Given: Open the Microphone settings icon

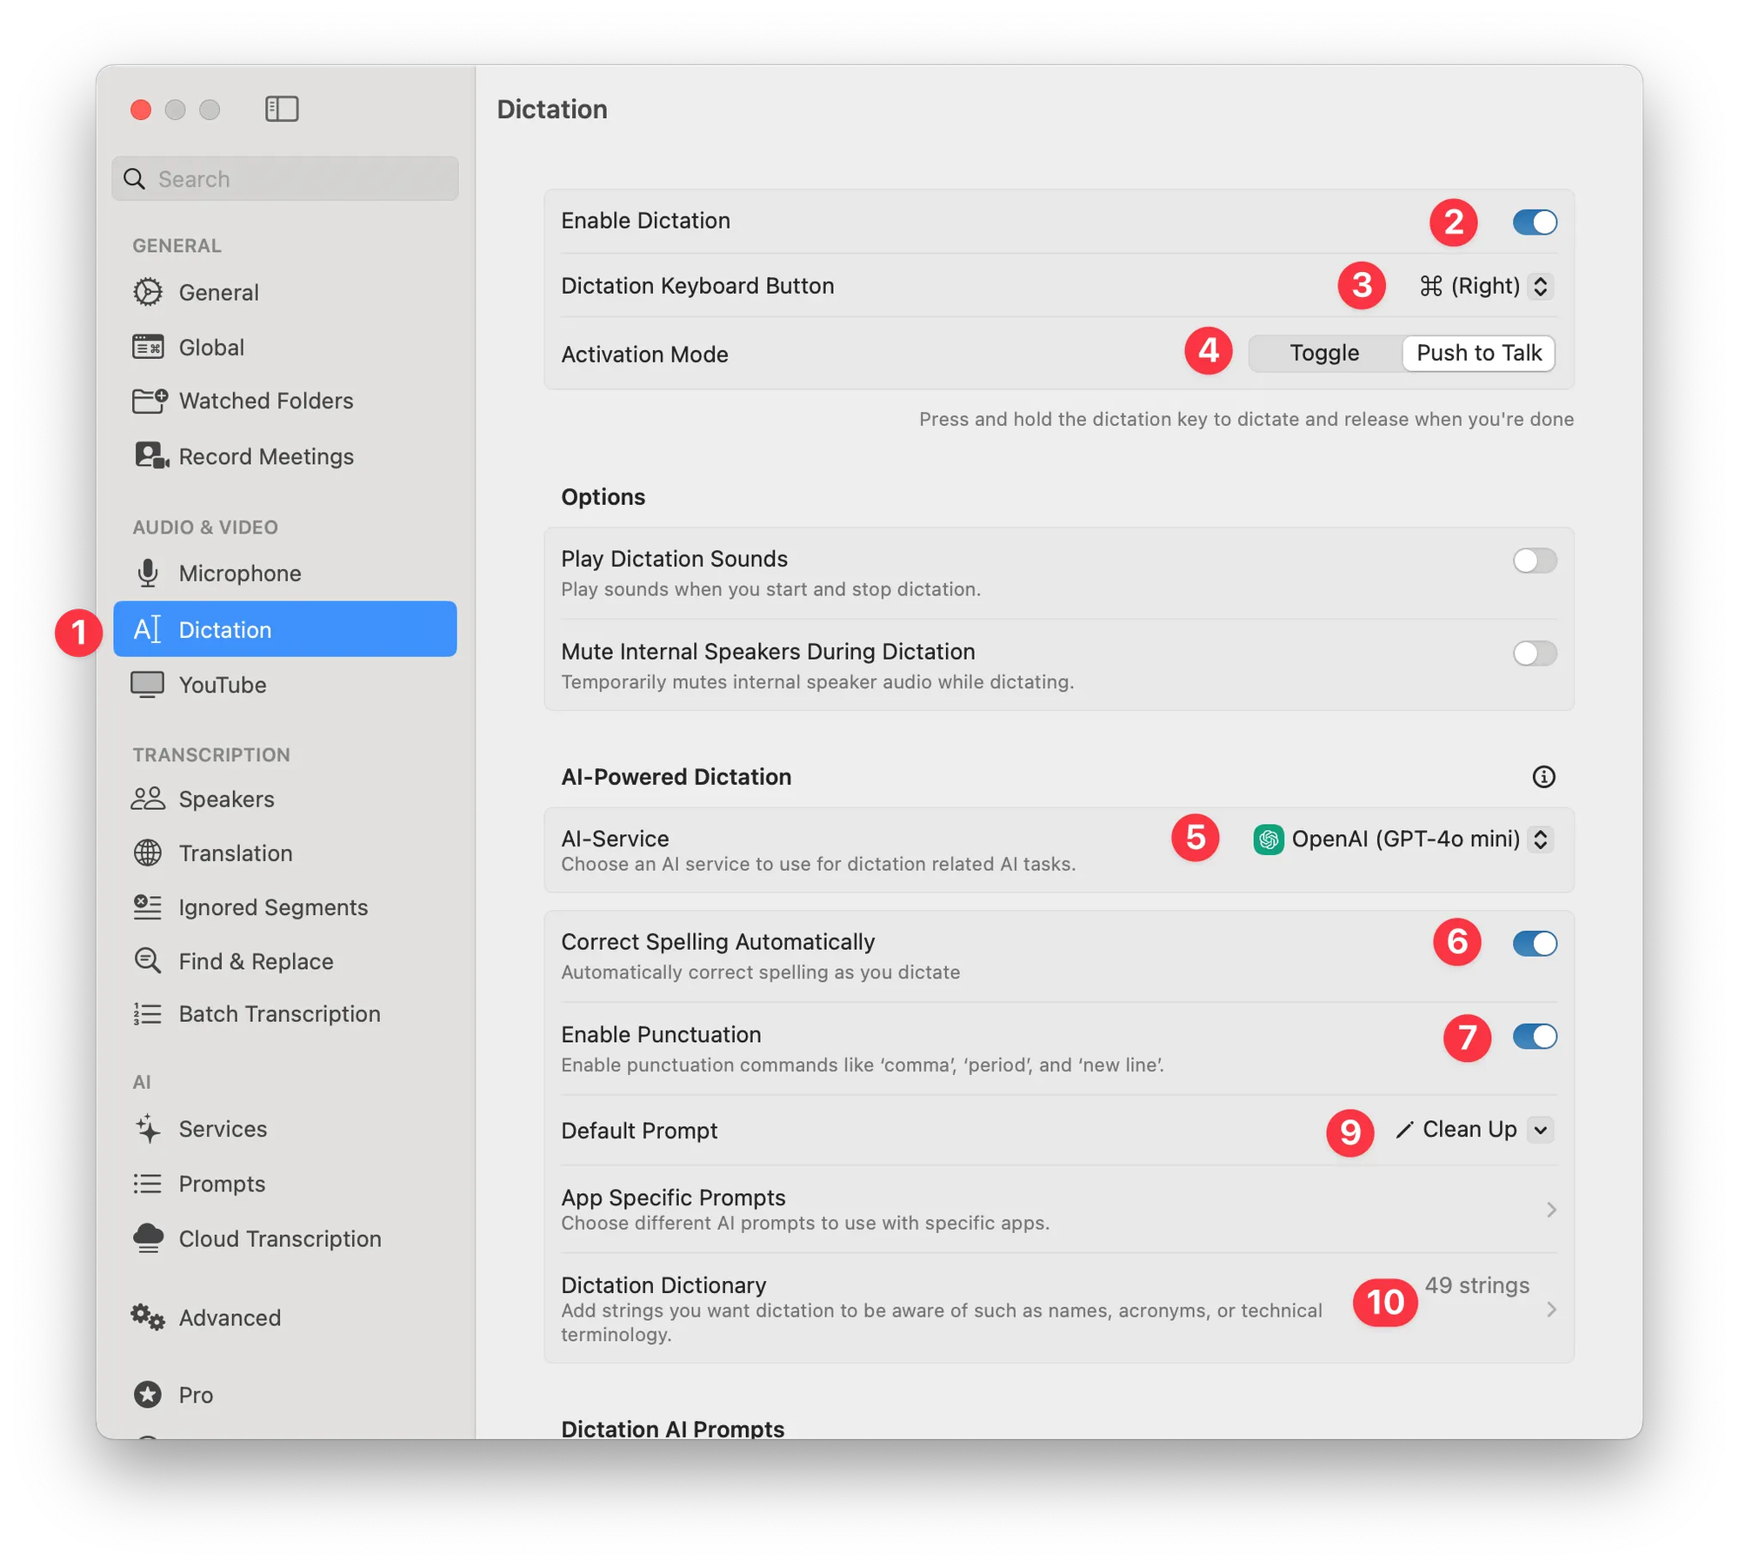Looking at the screenshot, I should click(148, 574).
